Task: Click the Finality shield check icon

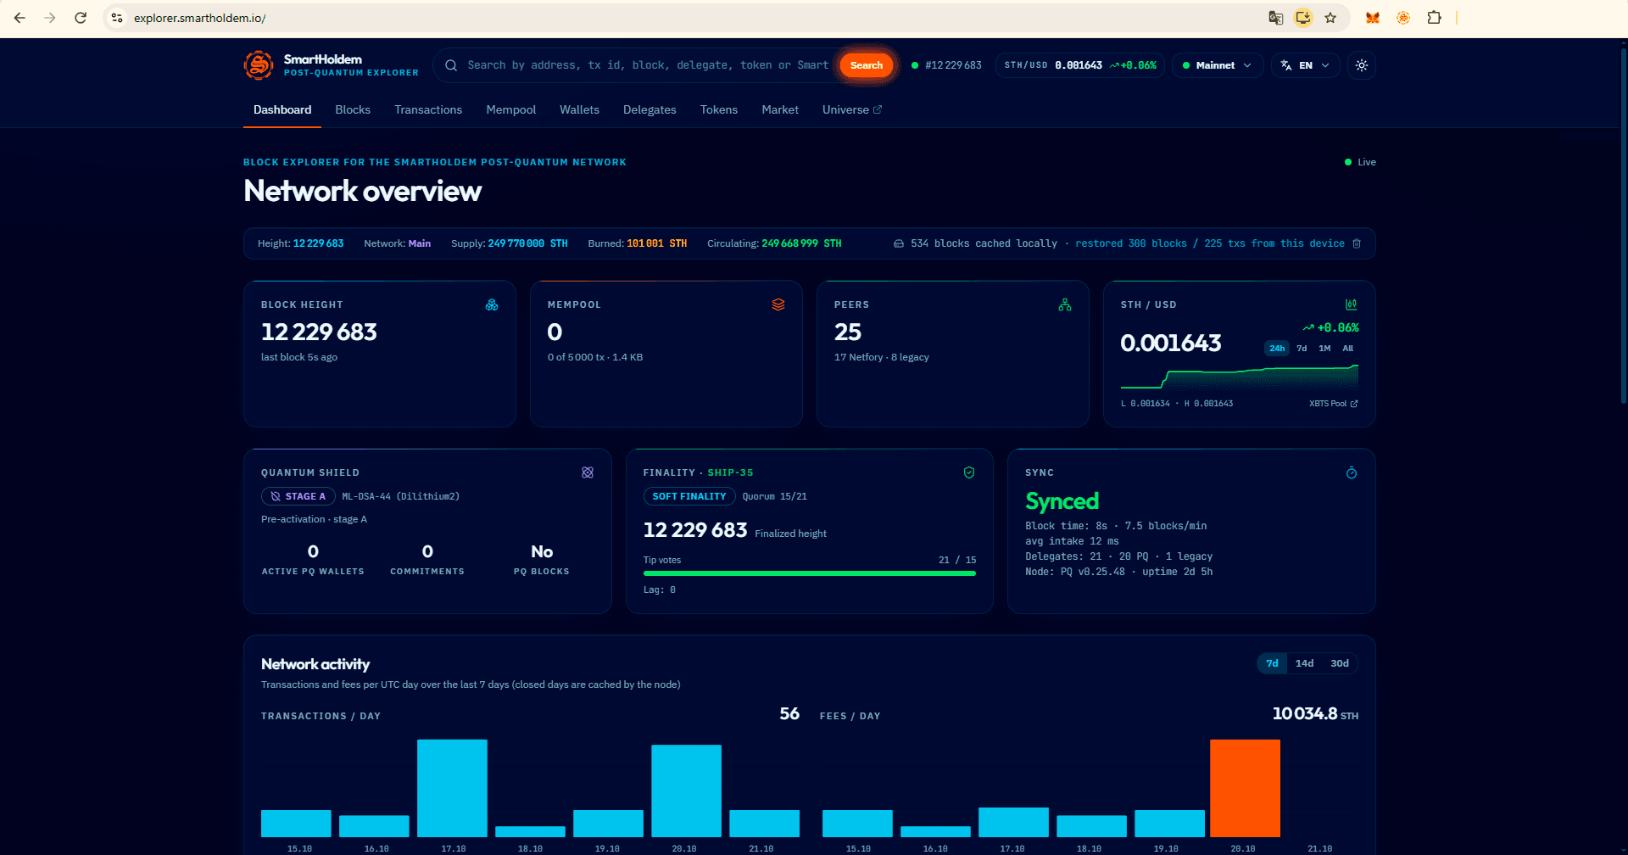Action: [x=969, y=472]
